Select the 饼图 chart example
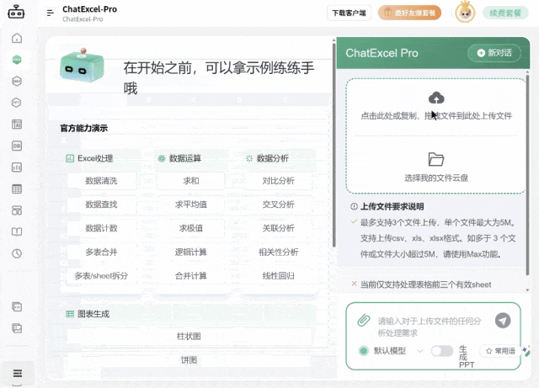The height and width of the screenshot is (388, 539). tap(189, 360)
